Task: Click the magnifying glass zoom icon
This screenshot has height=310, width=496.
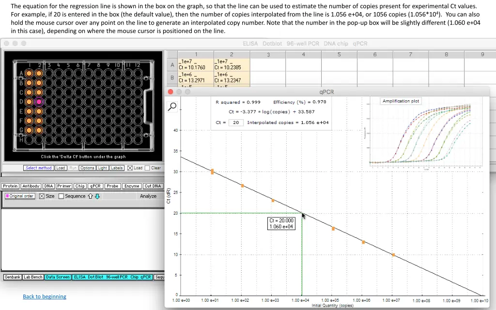Action: pos(172,107)
